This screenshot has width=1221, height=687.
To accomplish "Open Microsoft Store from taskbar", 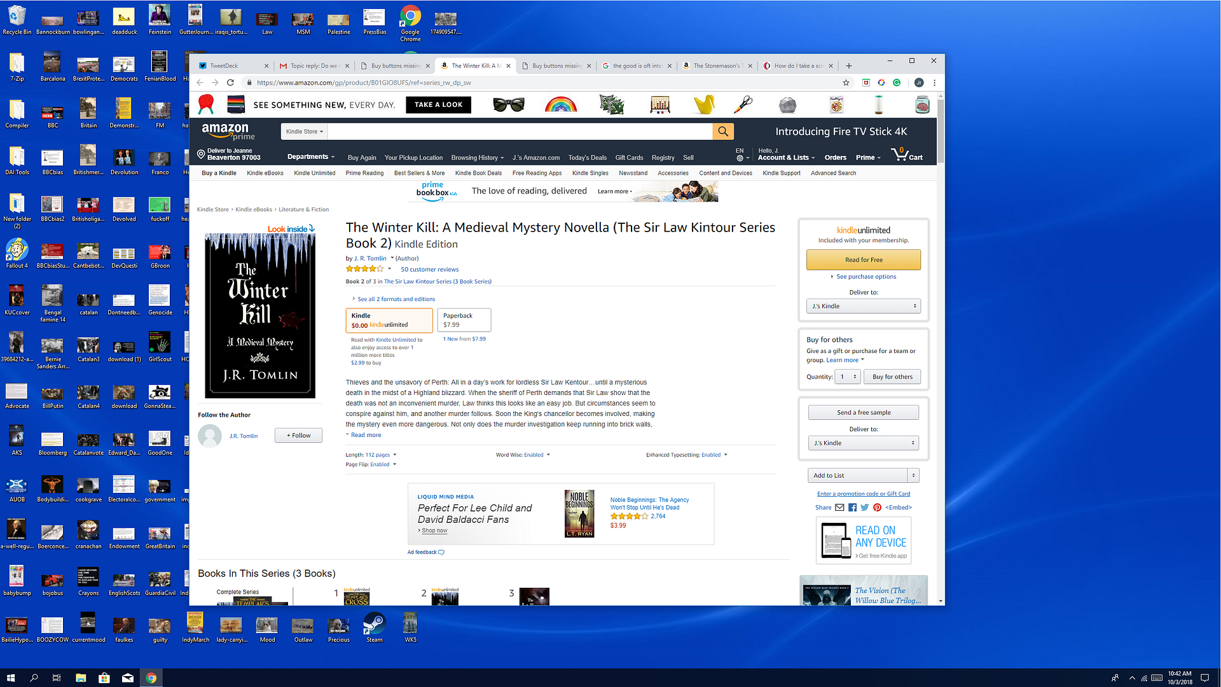I will [x=104, y=678].
